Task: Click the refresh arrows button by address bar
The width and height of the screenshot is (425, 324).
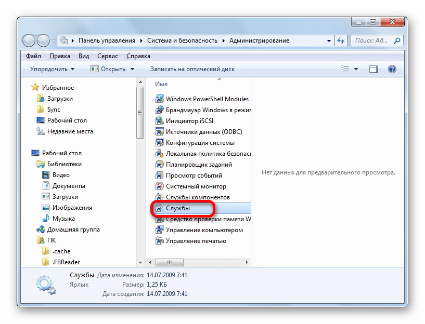Action: point(341,41)
